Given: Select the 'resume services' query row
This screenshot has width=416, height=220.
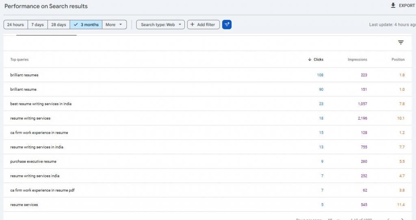Looking at the screenshot, I should pos(208,205).
